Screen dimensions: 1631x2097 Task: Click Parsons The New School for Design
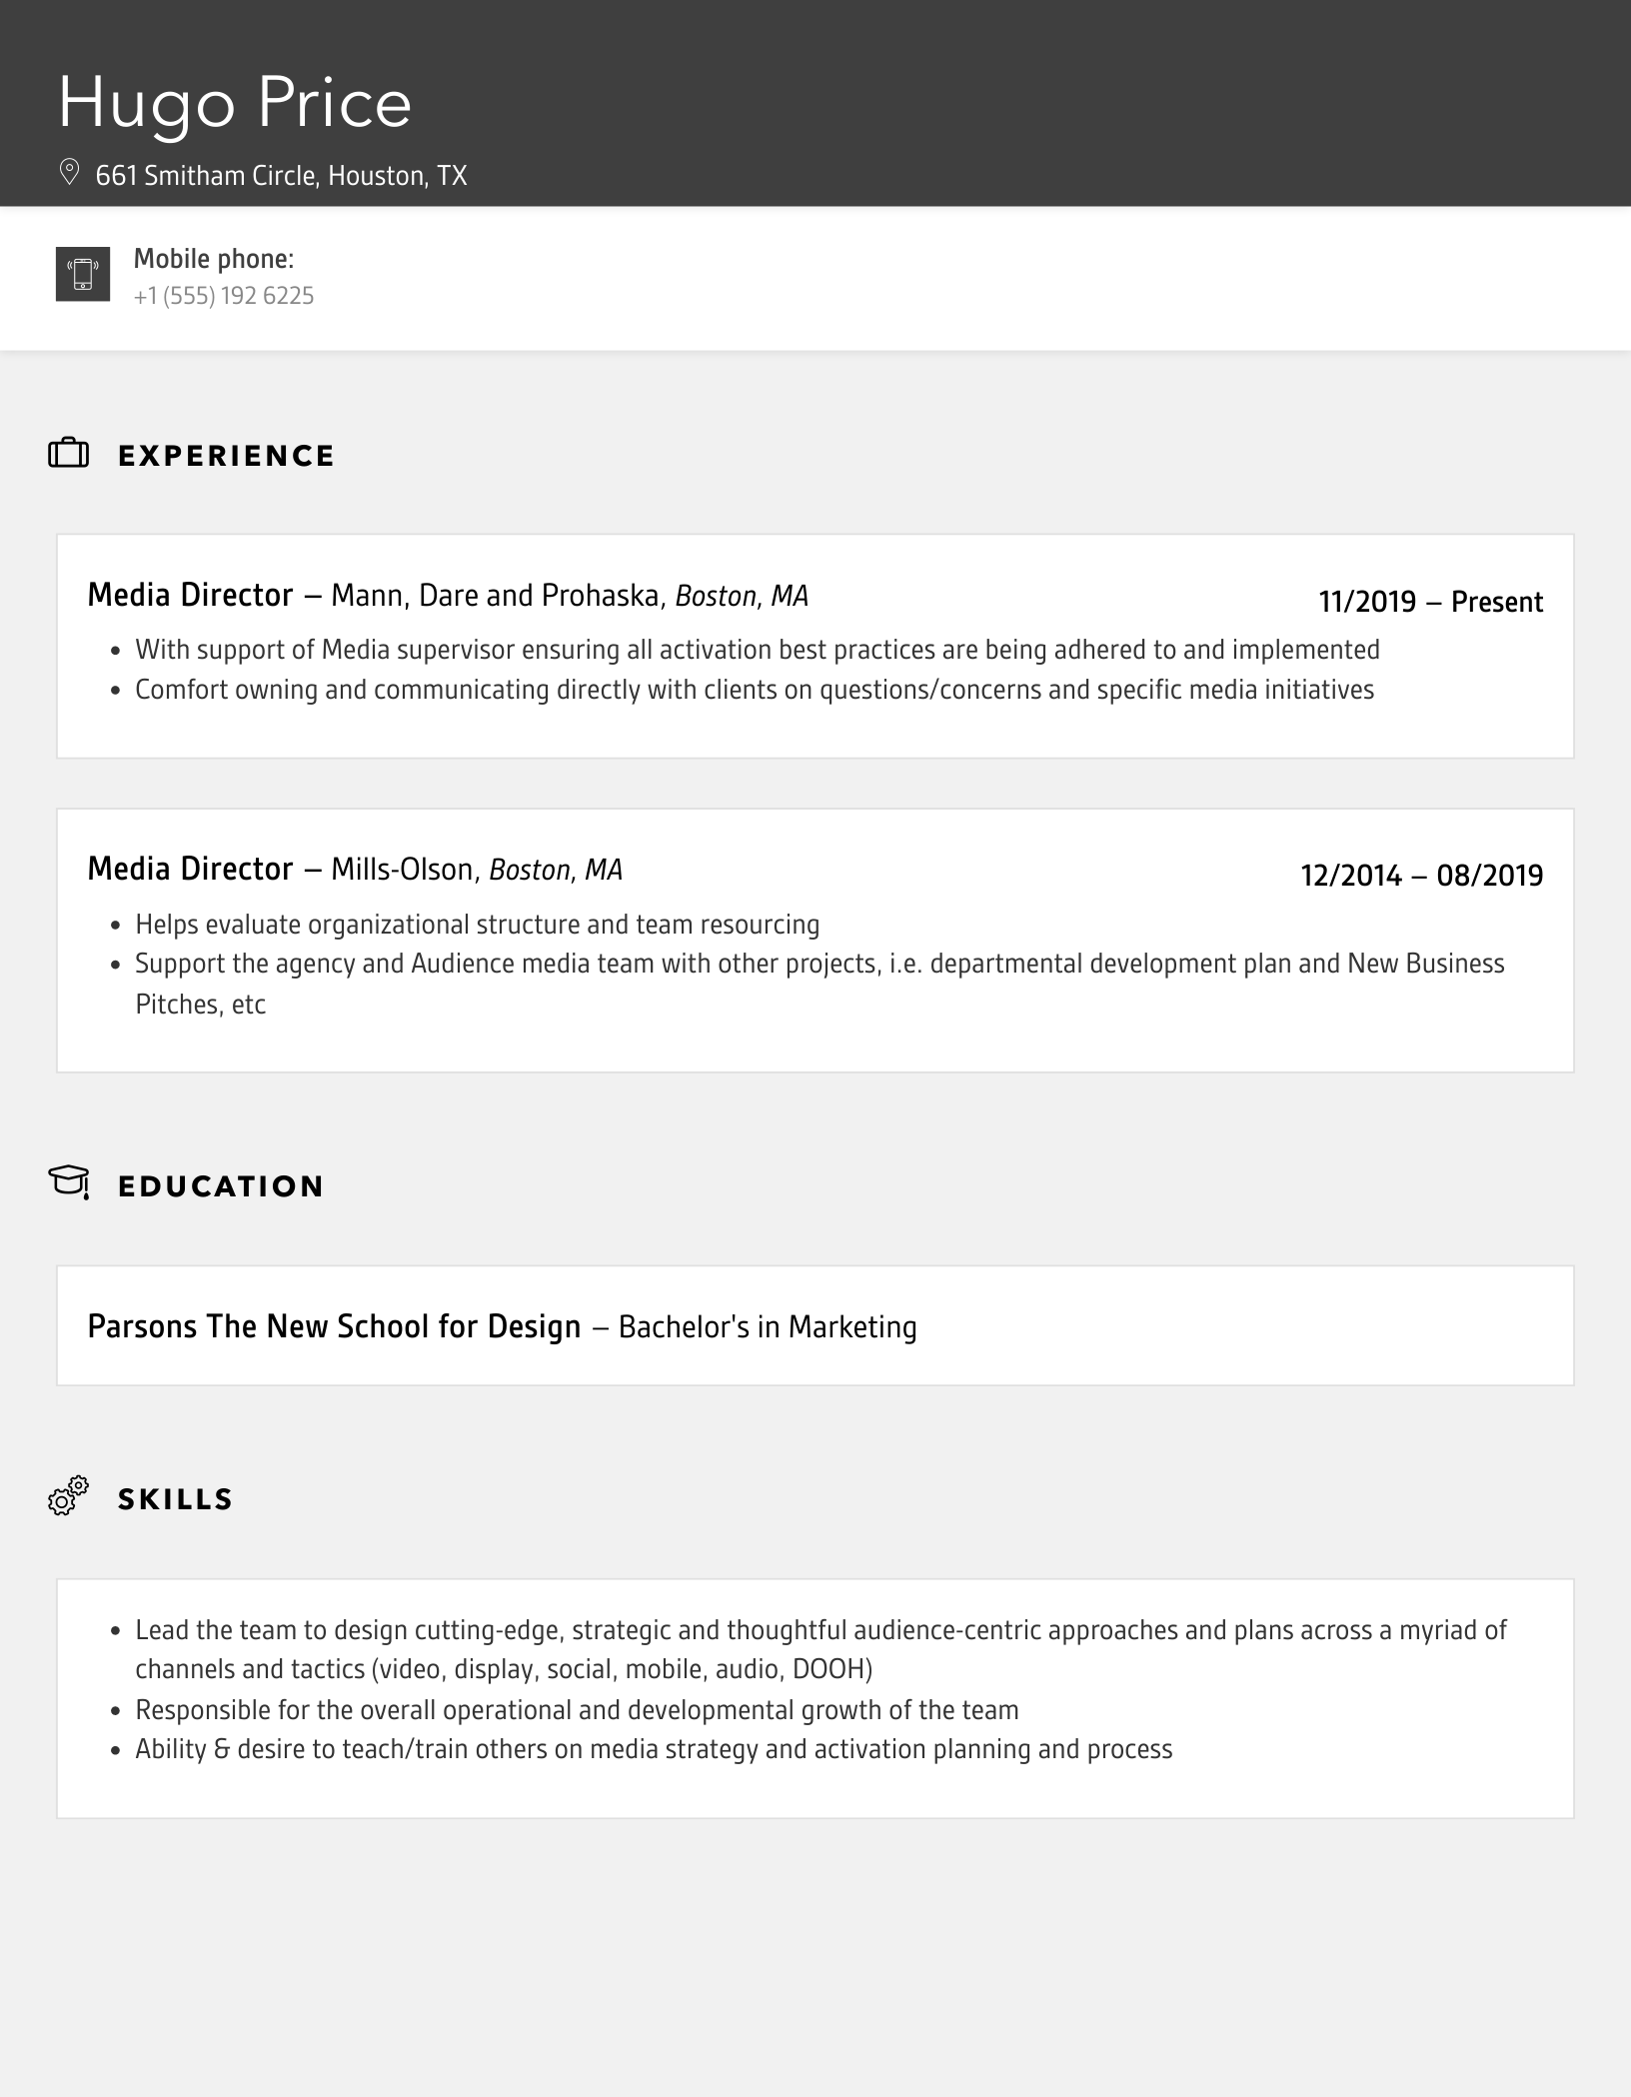[x=334, y=1326]
